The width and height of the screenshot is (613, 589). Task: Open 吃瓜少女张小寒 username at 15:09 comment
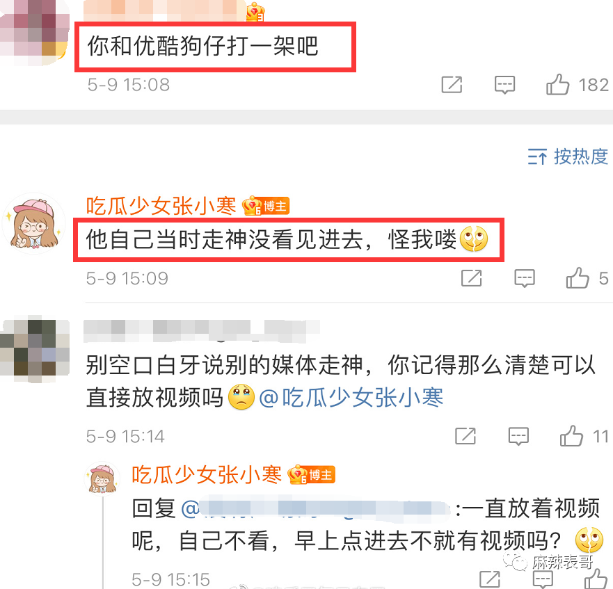(161, 206)
